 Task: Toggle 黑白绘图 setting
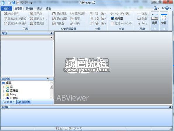[x=59, y=18]
